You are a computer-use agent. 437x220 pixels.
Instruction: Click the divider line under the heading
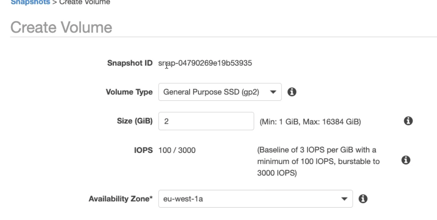[x=223, y=37]
